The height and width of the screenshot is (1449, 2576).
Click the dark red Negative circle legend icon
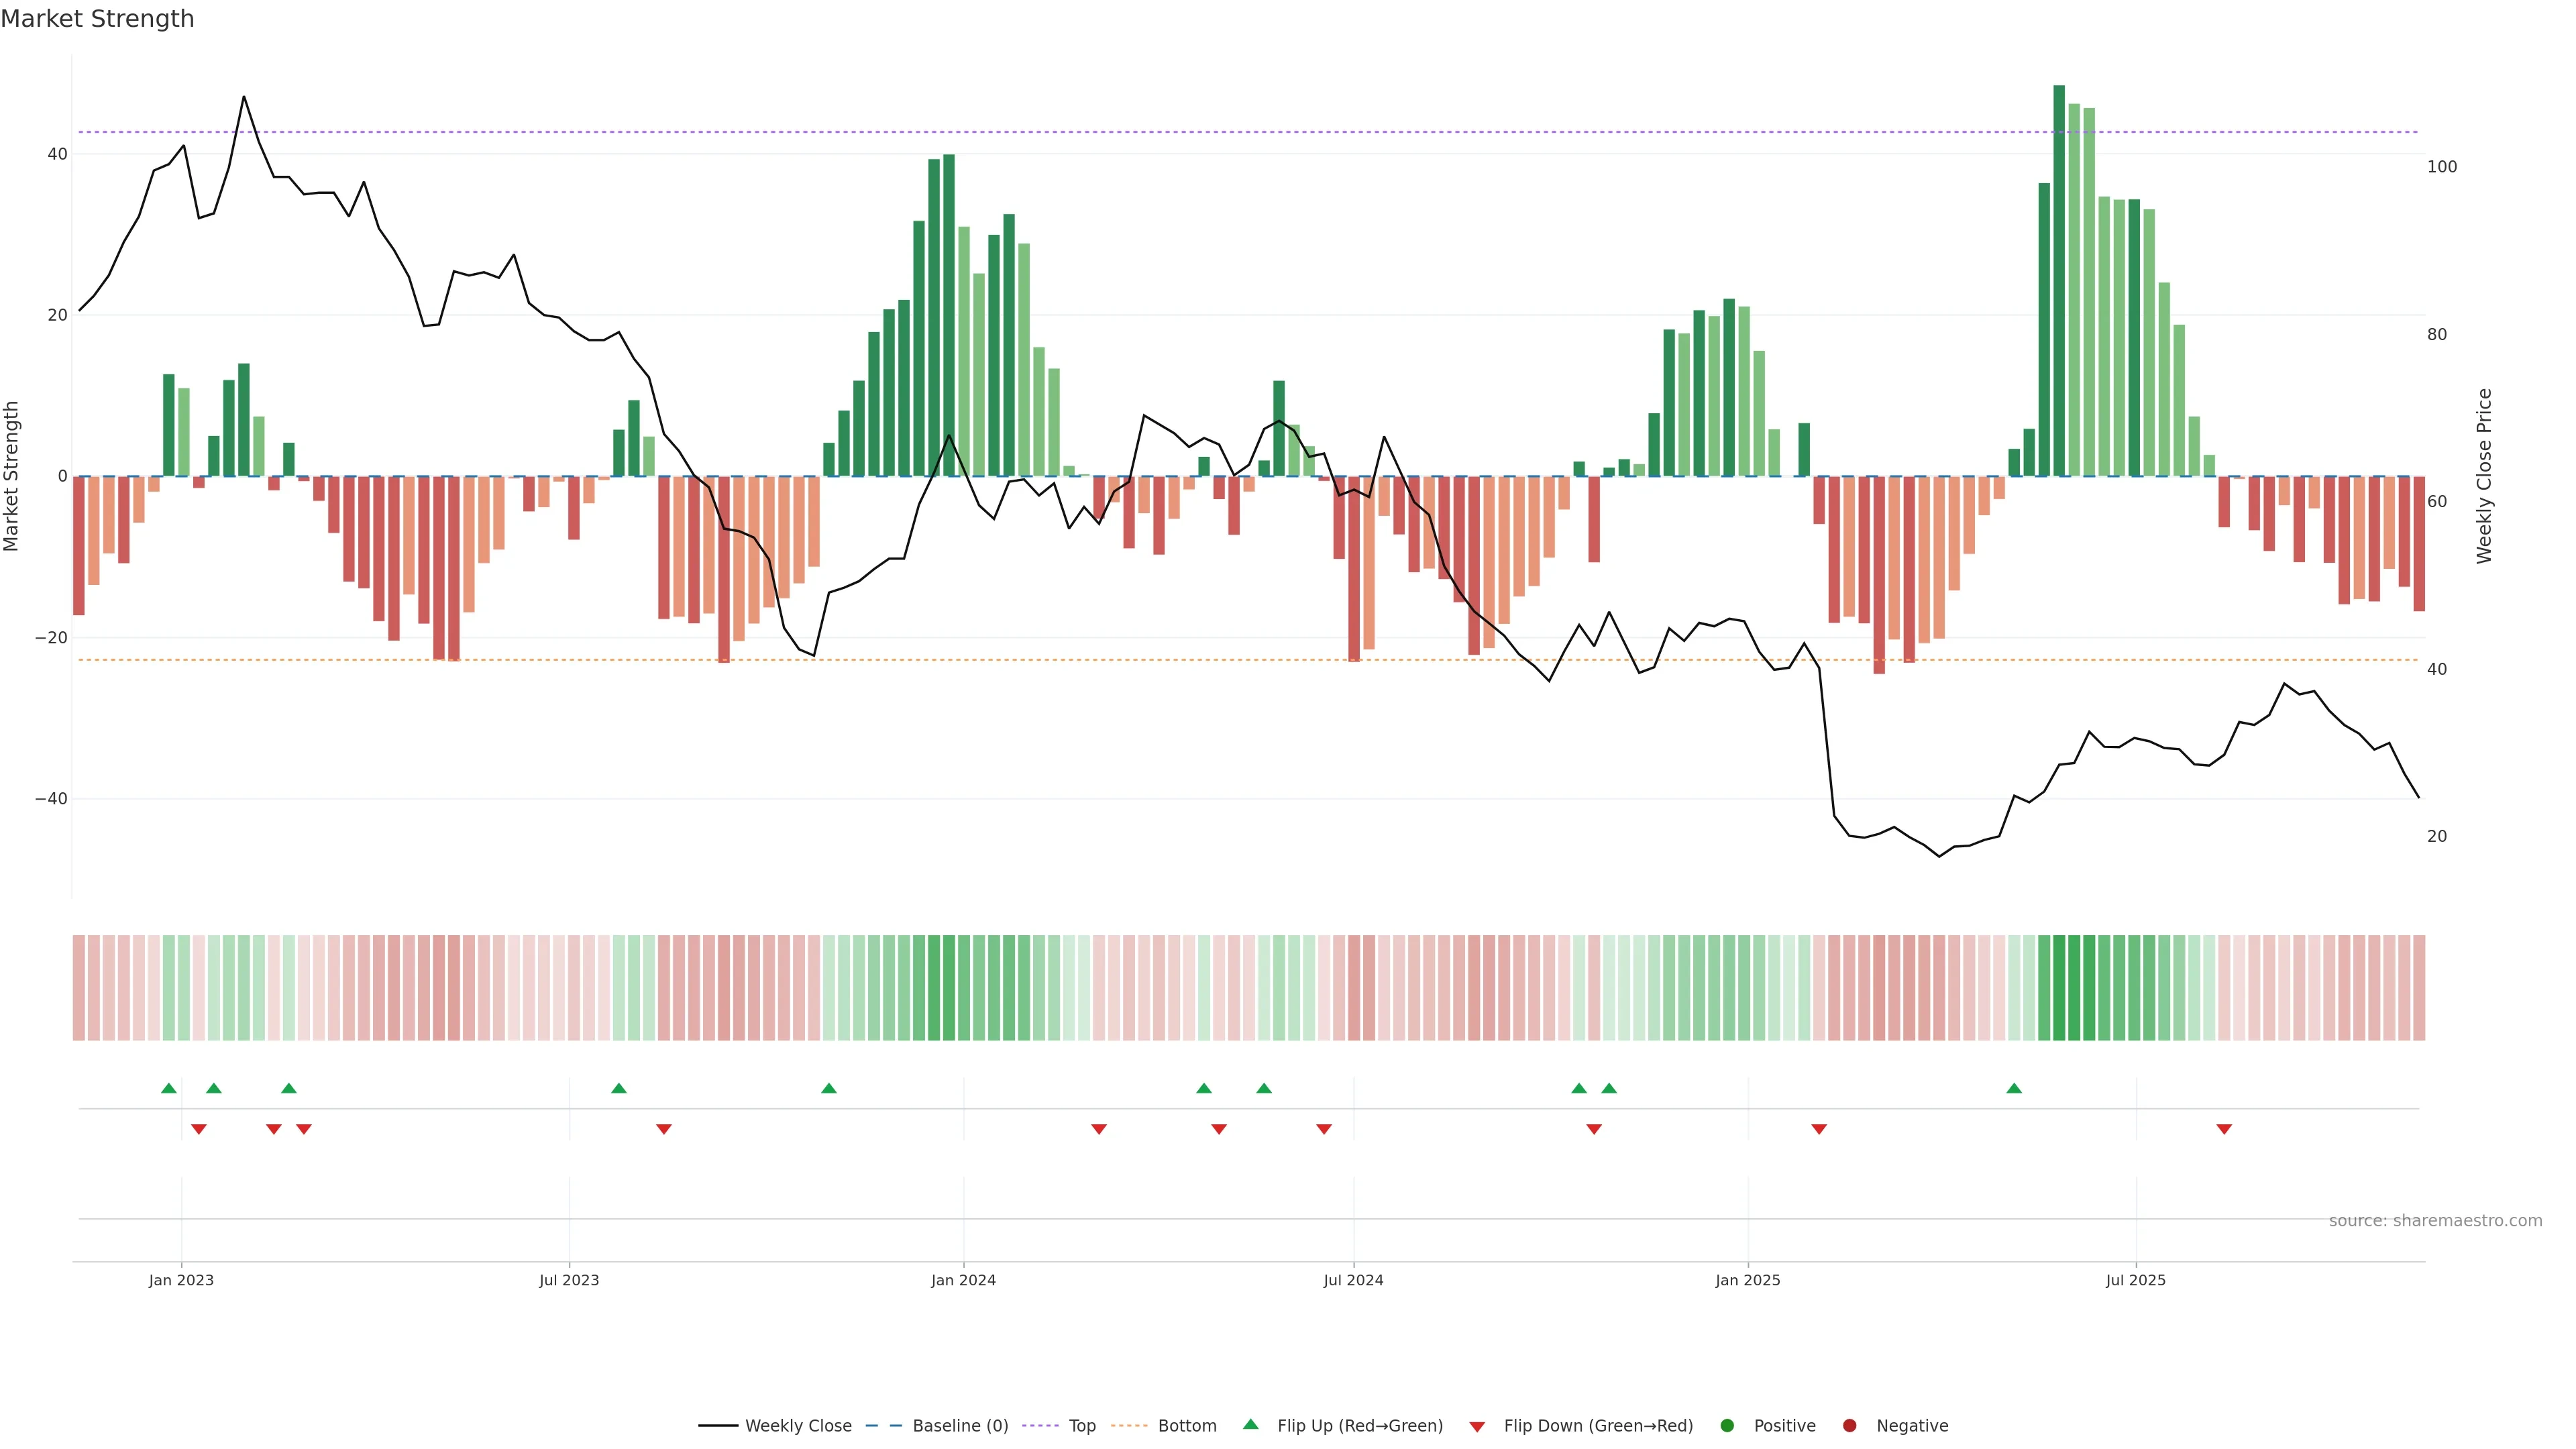[x=1849, y=1426]
